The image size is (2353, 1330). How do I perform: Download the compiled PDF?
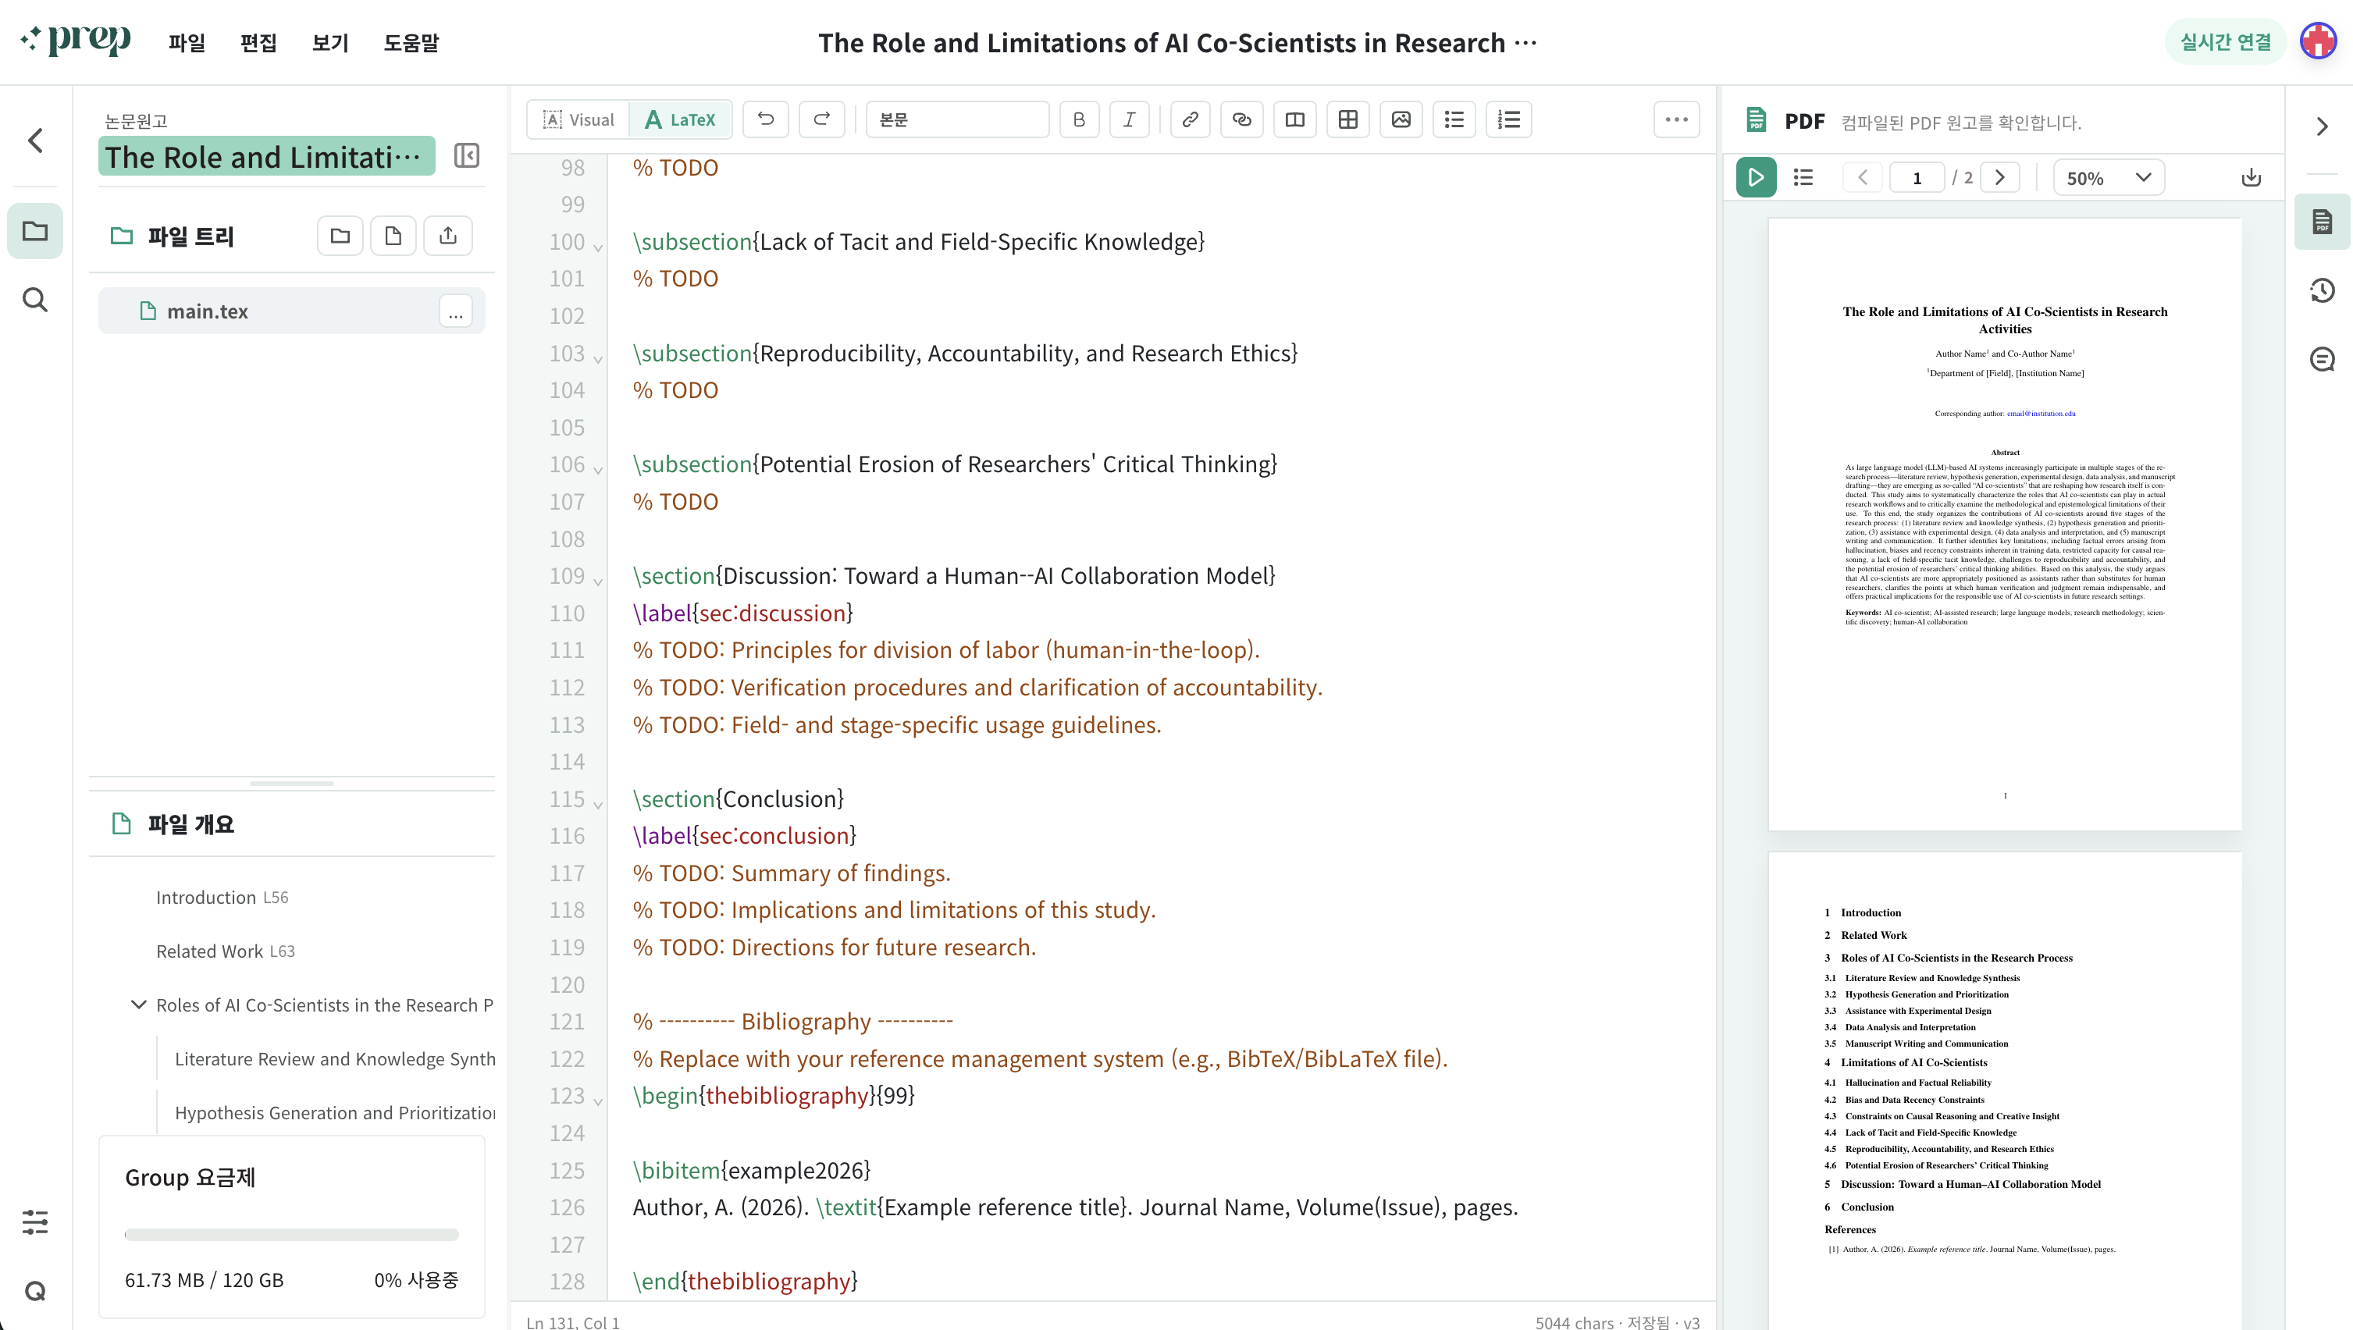pos(2251,177)
